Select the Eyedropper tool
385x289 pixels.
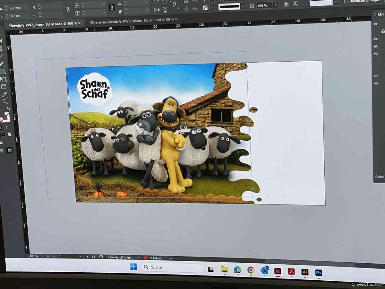pyautogui.click(x=4, y=94)
